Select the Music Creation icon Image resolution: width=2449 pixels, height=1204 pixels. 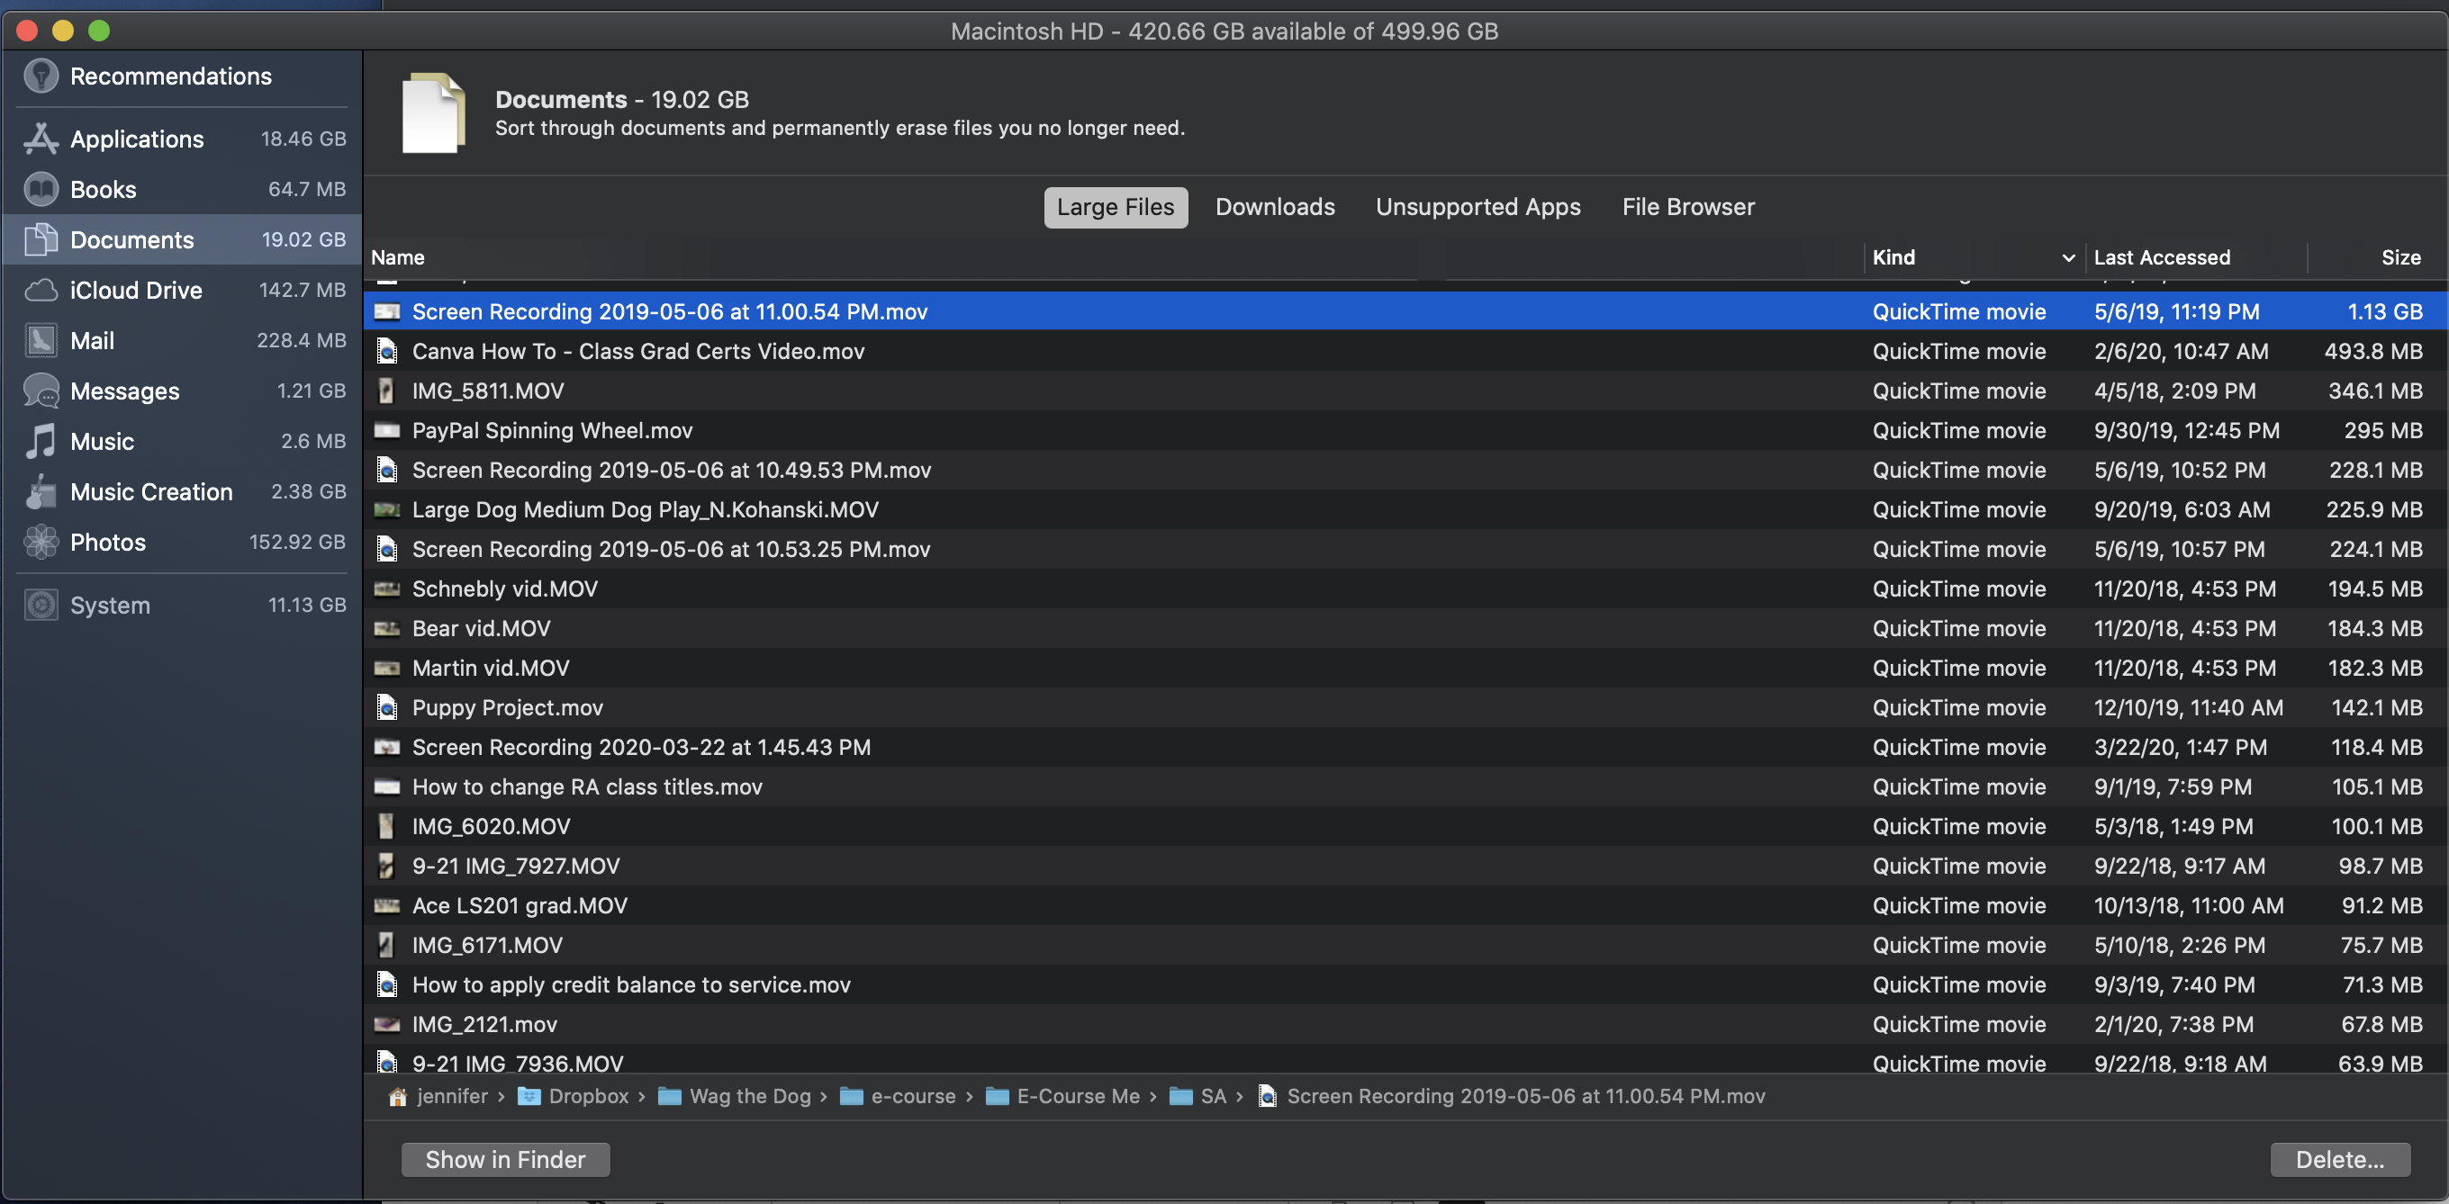[x=40, y=491]
